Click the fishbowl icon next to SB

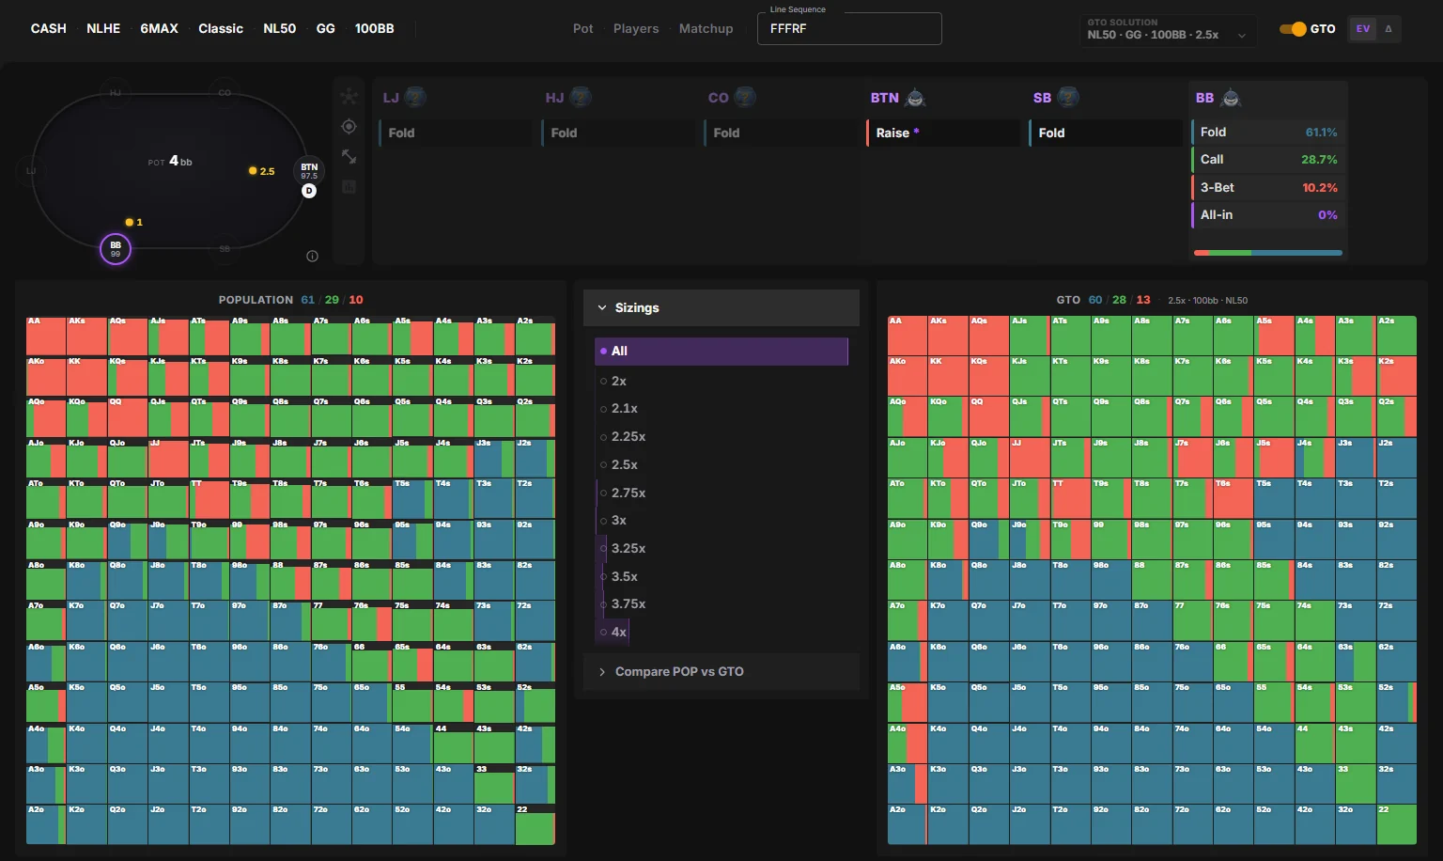click(1067, 97)
